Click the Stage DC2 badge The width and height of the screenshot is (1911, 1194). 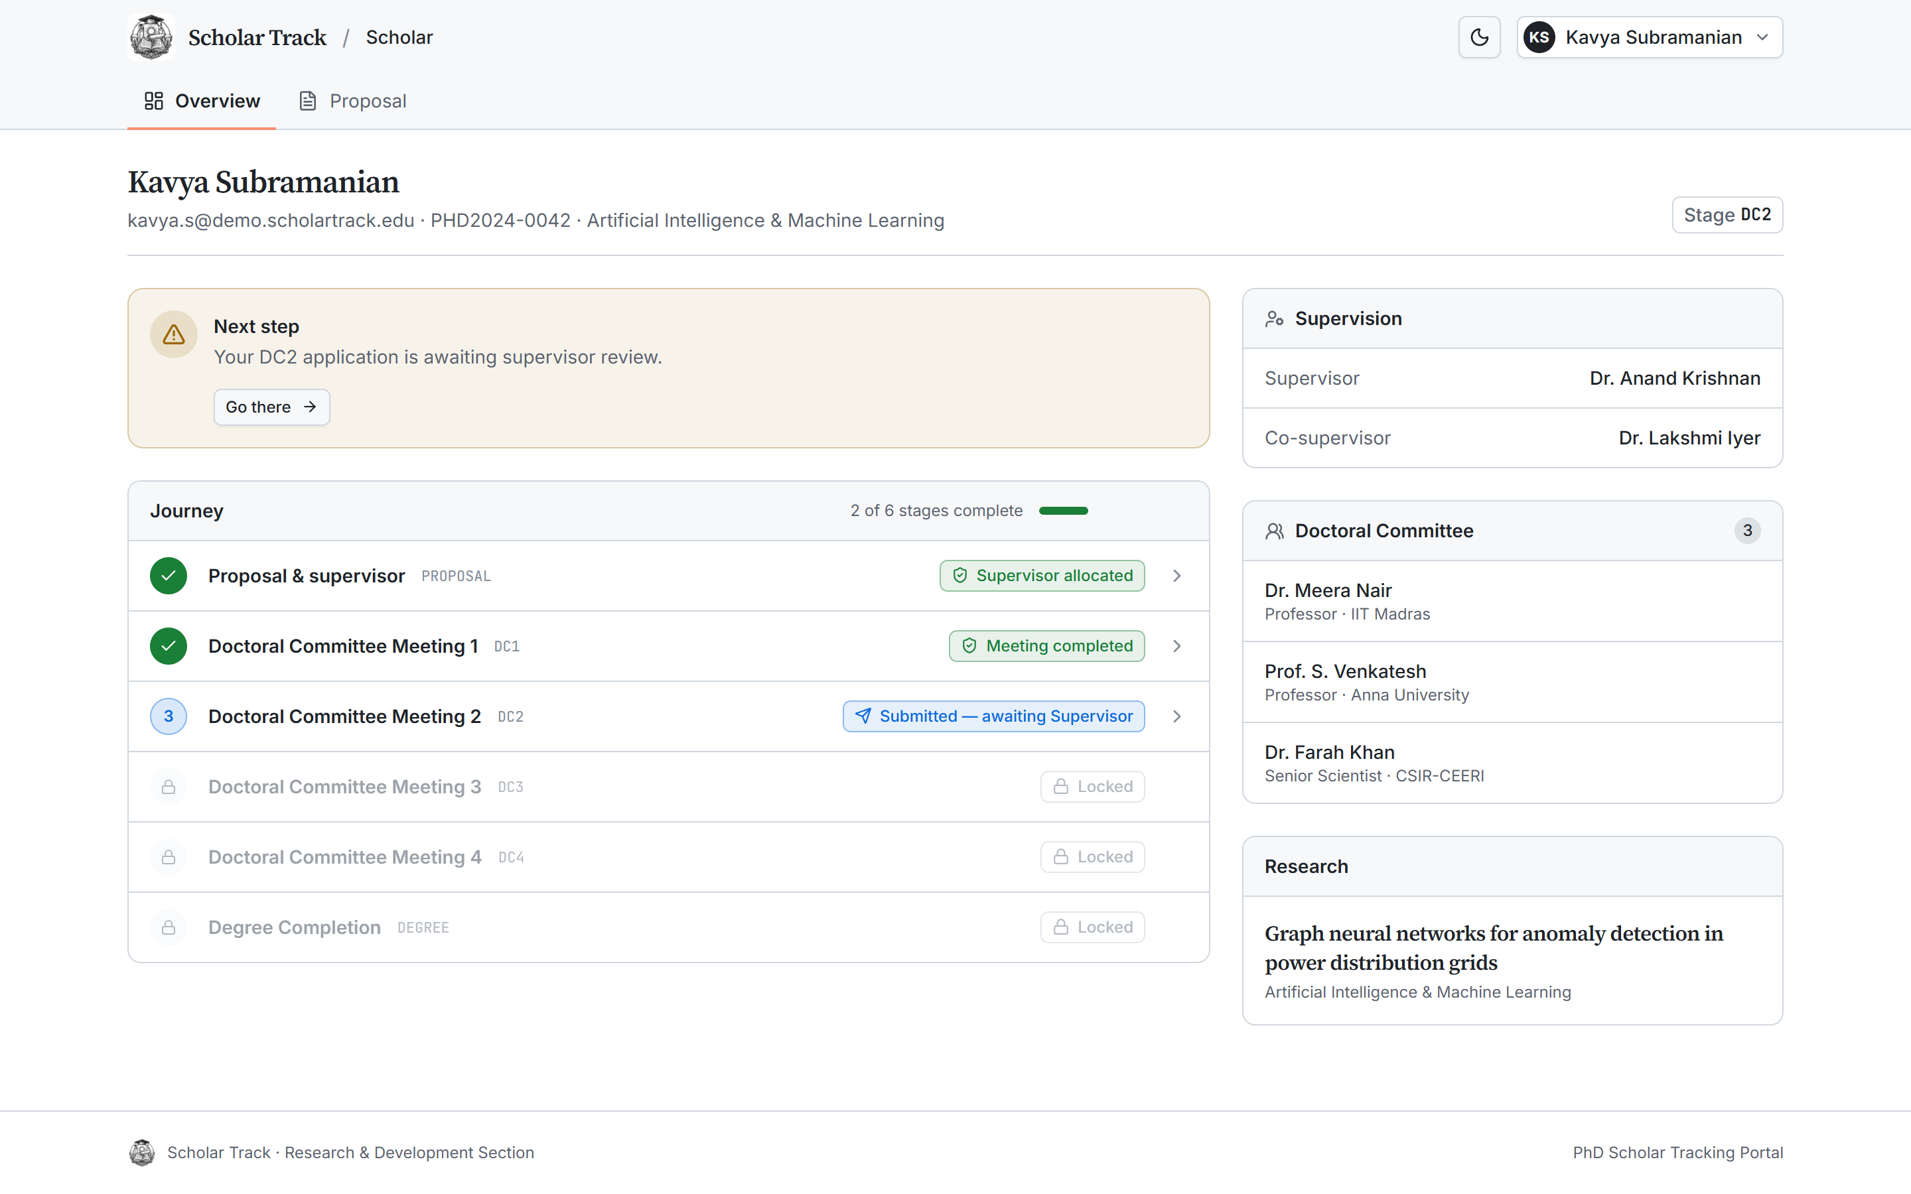click(x=1727, y=215)
